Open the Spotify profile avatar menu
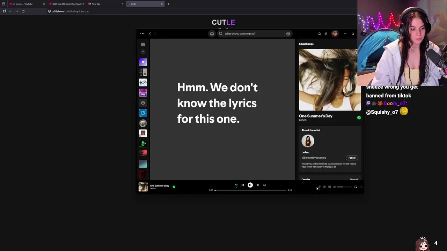The image size is (447, 251). [x=335, y=33]
